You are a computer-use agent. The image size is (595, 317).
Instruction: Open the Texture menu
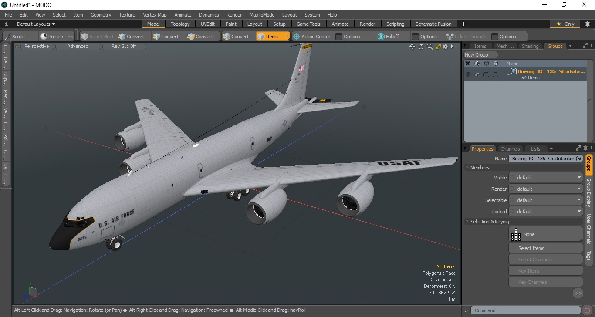(127, 15)
